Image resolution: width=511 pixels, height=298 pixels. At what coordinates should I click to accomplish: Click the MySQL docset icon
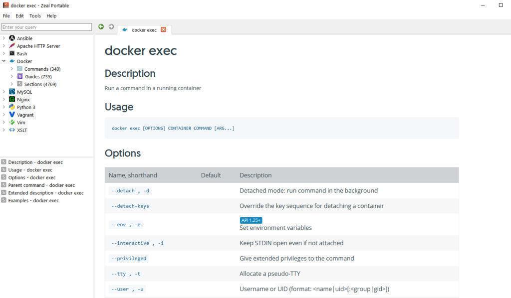[12, 92]
